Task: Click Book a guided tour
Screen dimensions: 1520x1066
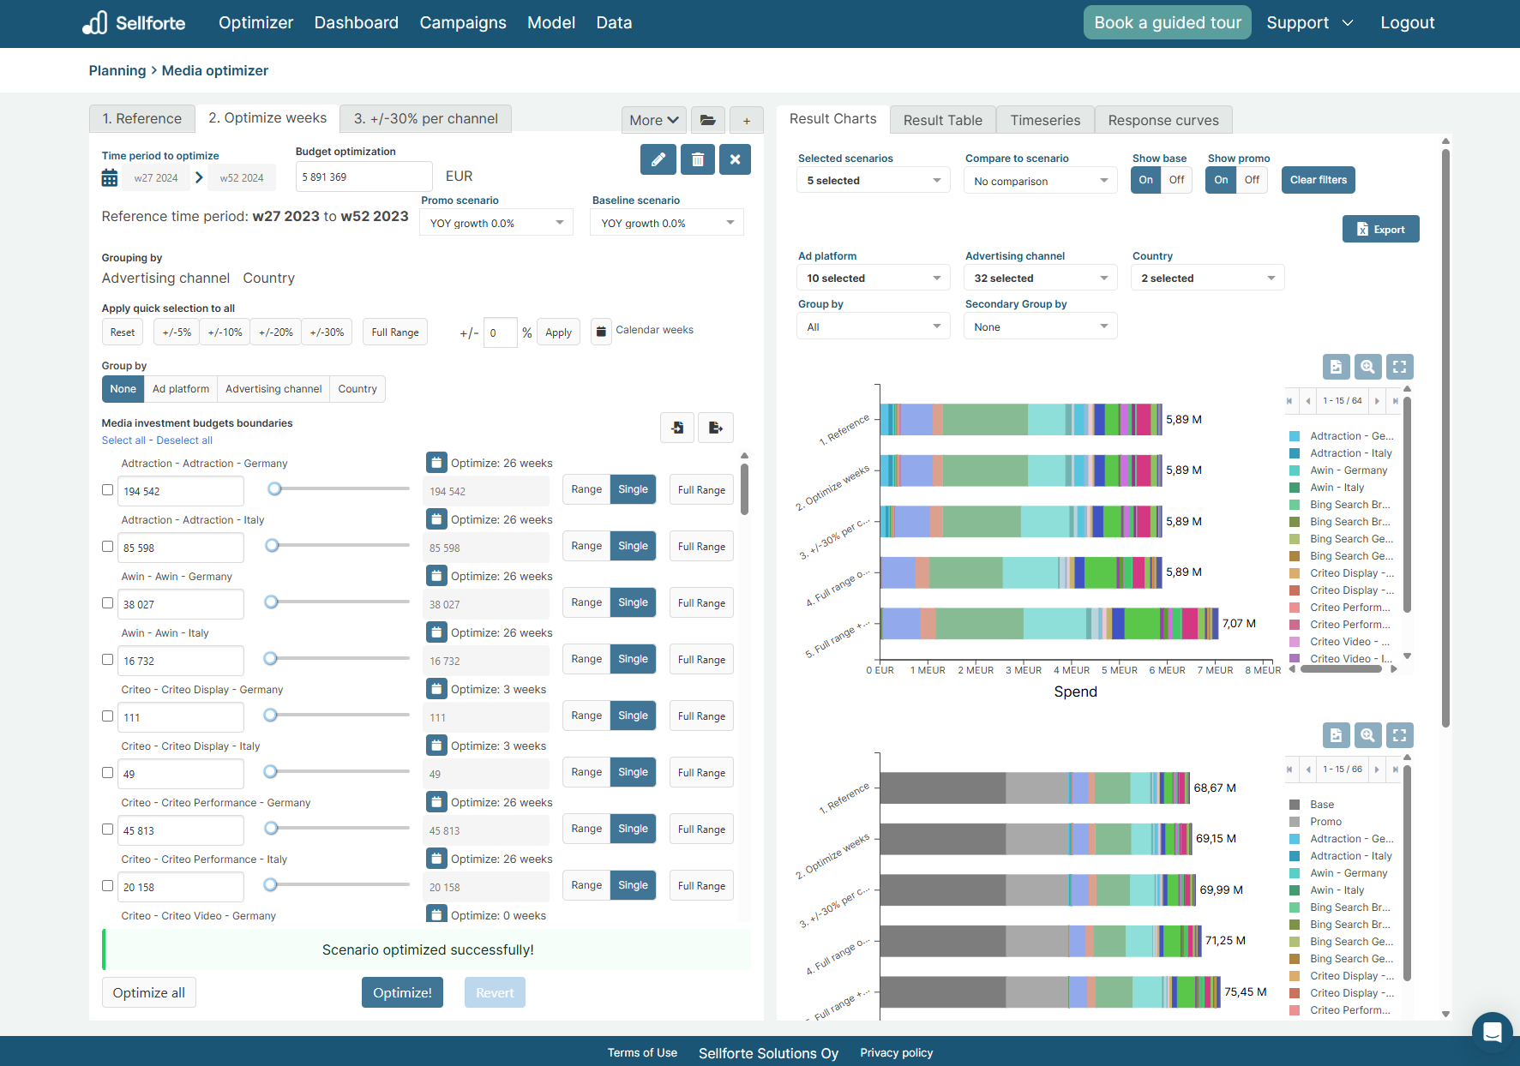Action: click(1168, 23)
